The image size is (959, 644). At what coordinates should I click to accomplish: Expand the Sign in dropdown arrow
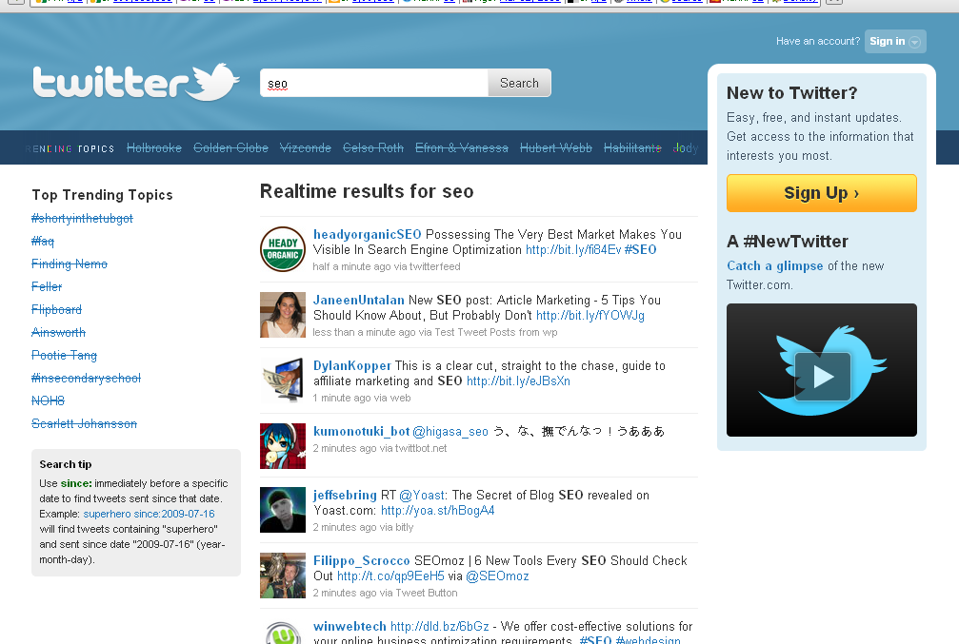[x=915, y=41]
